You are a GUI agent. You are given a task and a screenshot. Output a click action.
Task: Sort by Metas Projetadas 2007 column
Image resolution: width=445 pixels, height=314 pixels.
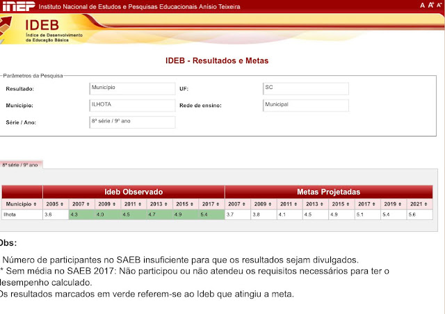238,204
